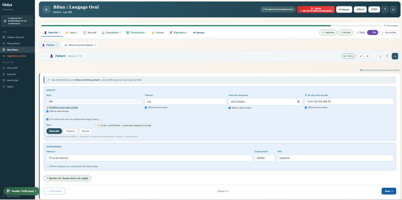402x200 pixels.
Task: Switch to the Identité tab
Action: pos(52,33)
